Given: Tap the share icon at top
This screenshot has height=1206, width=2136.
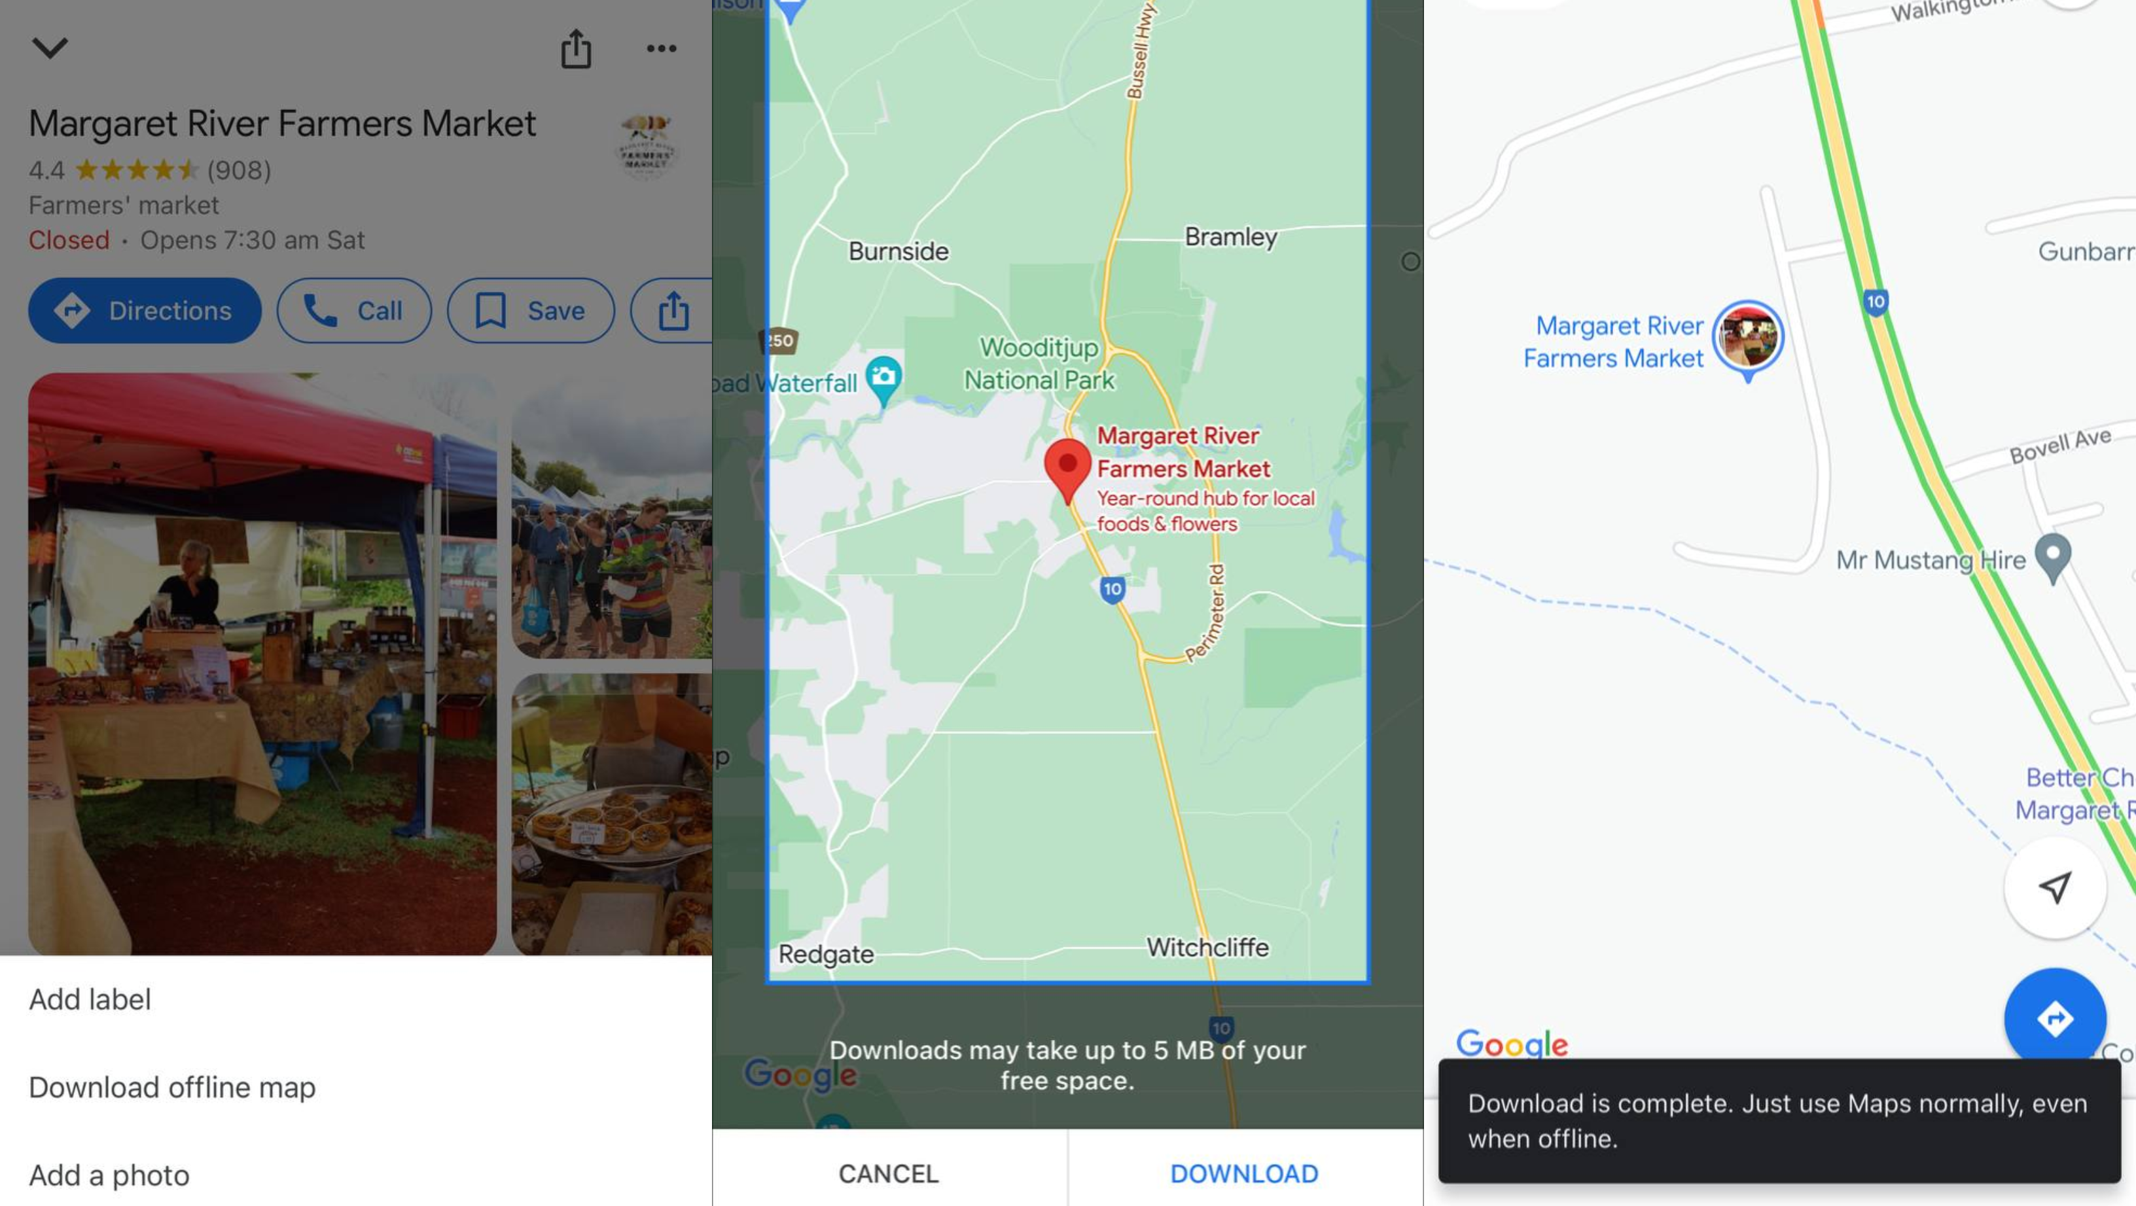Looking at the screenshot, I should (x=575, y=48).
